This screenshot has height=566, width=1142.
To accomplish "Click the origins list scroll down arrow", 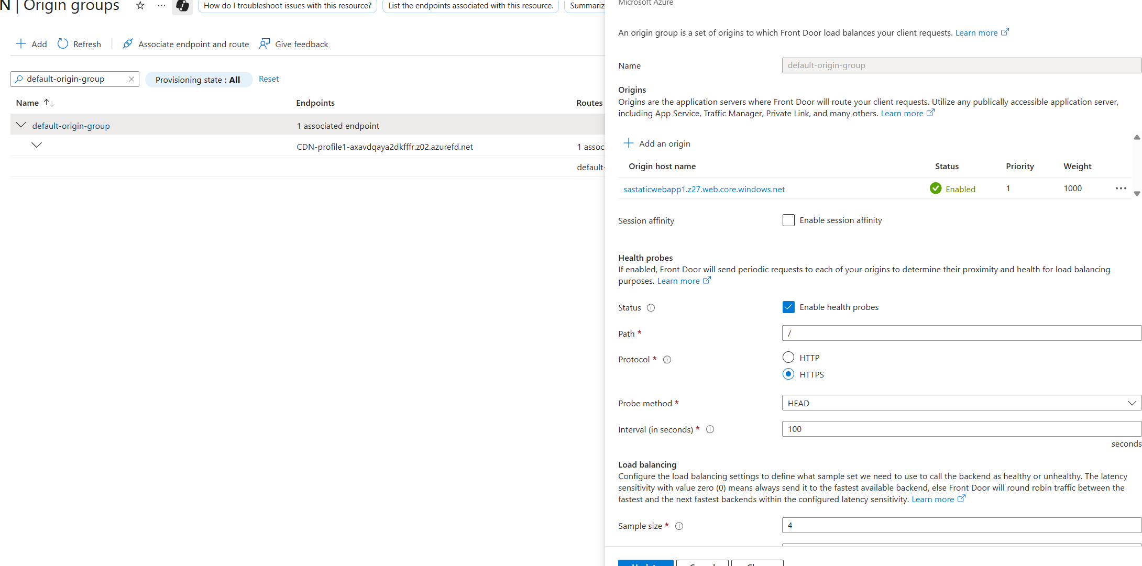I will pos(1137,194).
